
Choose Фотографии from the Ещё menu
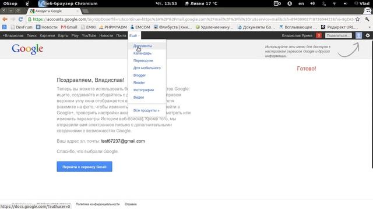pos(147,90)
